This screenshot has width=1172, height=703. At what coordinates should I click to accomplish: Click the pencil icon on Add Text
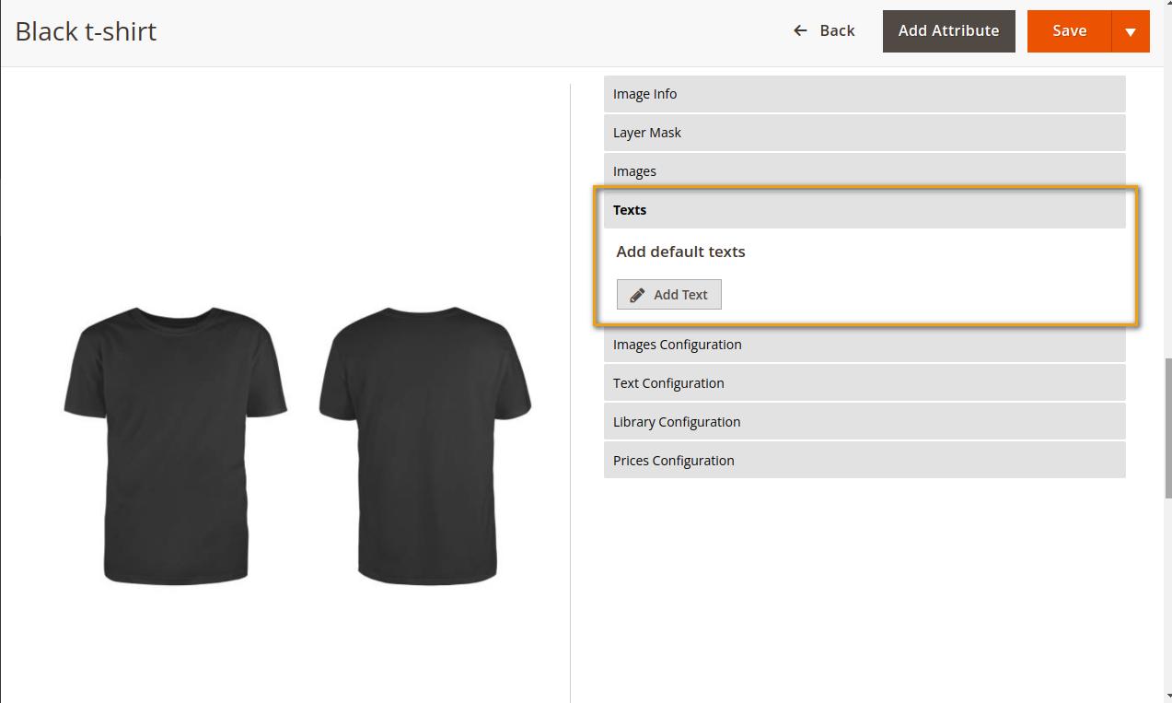637,295
